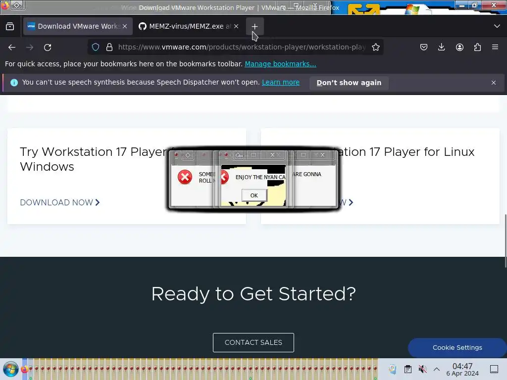Open a new tab with plus button
Image resolution: width=507 pixels, height=380 pixels.
254,27
